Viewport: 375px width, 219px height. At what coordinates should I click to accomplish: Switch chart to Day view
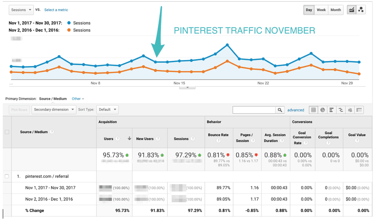pyautogui.click(x=309, y=10)
